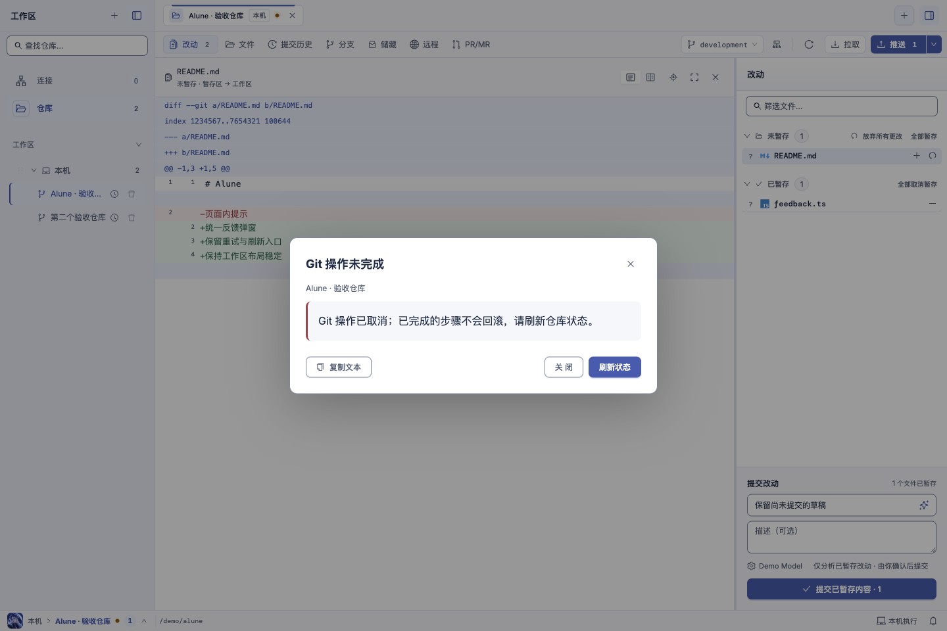The width and height of the screenshot is (947, 631).
Task: Close the README.md diff view
Action: pos(716,78)
